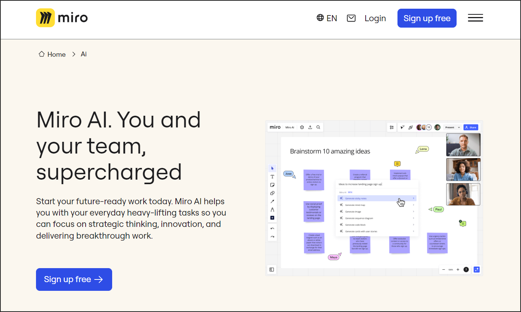Click the Miro Ai board title in preview
Viewport: 521px width, 312px height.
tap(290, 127)
